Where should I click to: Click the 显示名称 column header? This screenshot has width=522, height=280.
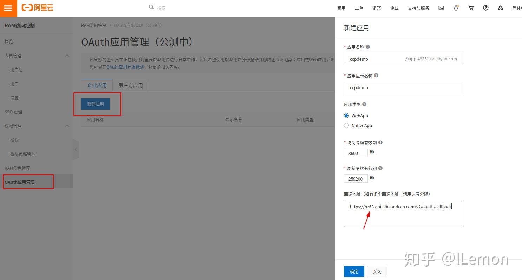[234, 119]
